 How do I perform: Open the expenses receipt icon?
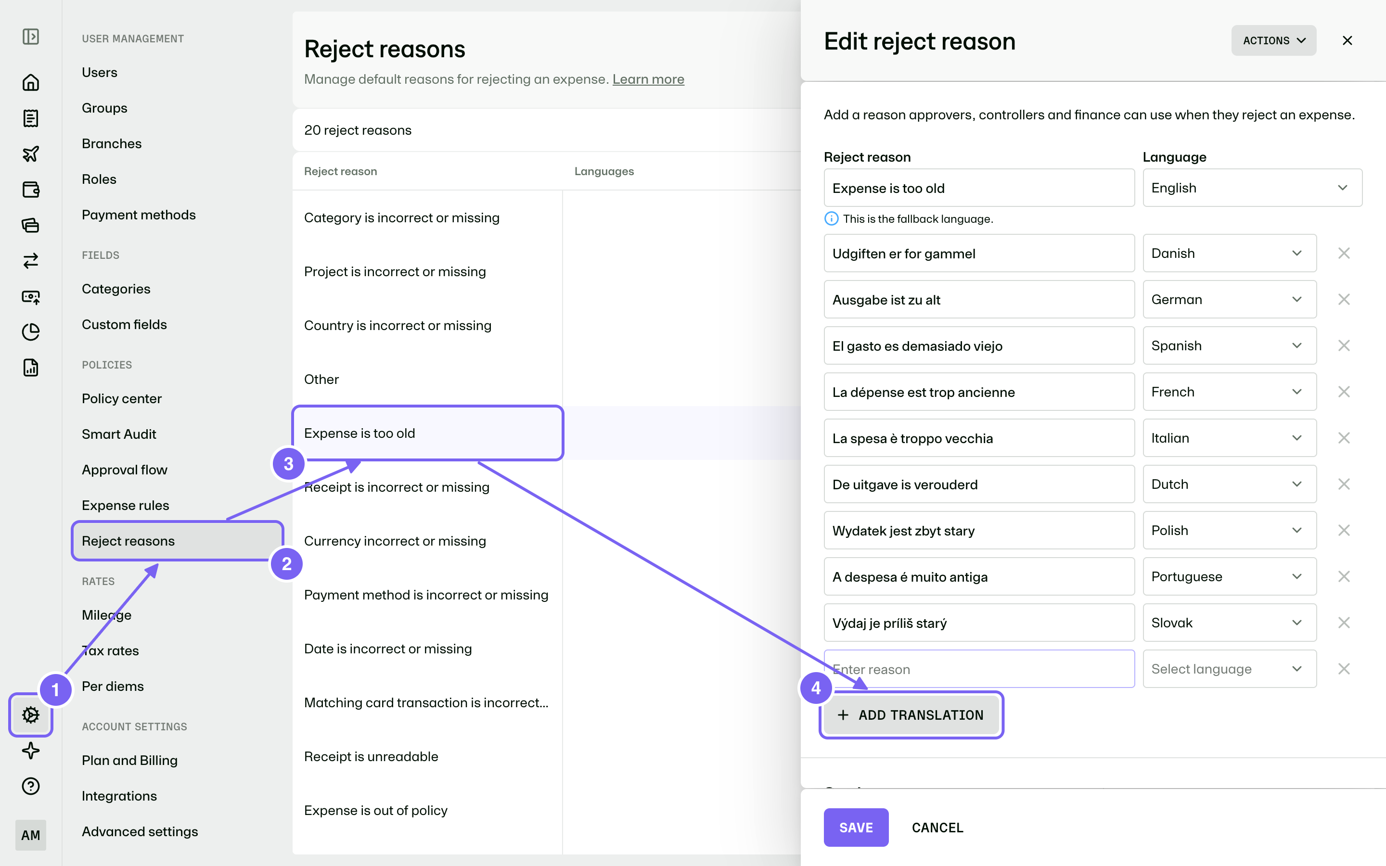pyautogui.click(x=30, y=118)
